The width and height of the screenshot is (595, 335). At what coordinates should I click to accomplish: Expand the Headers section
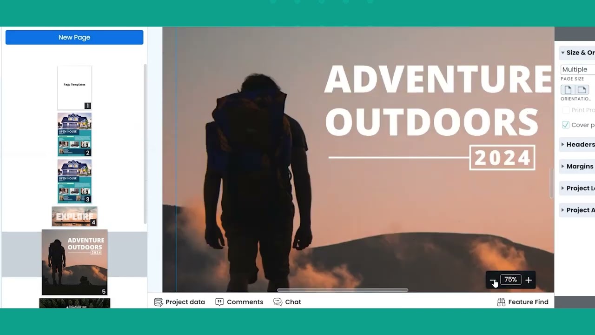577,144
